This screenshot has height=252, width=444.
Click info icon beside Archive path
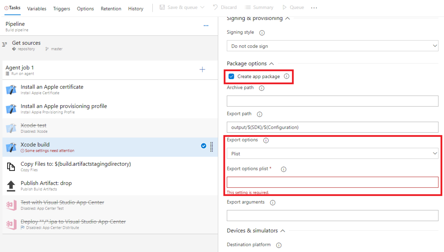point(262,88)
